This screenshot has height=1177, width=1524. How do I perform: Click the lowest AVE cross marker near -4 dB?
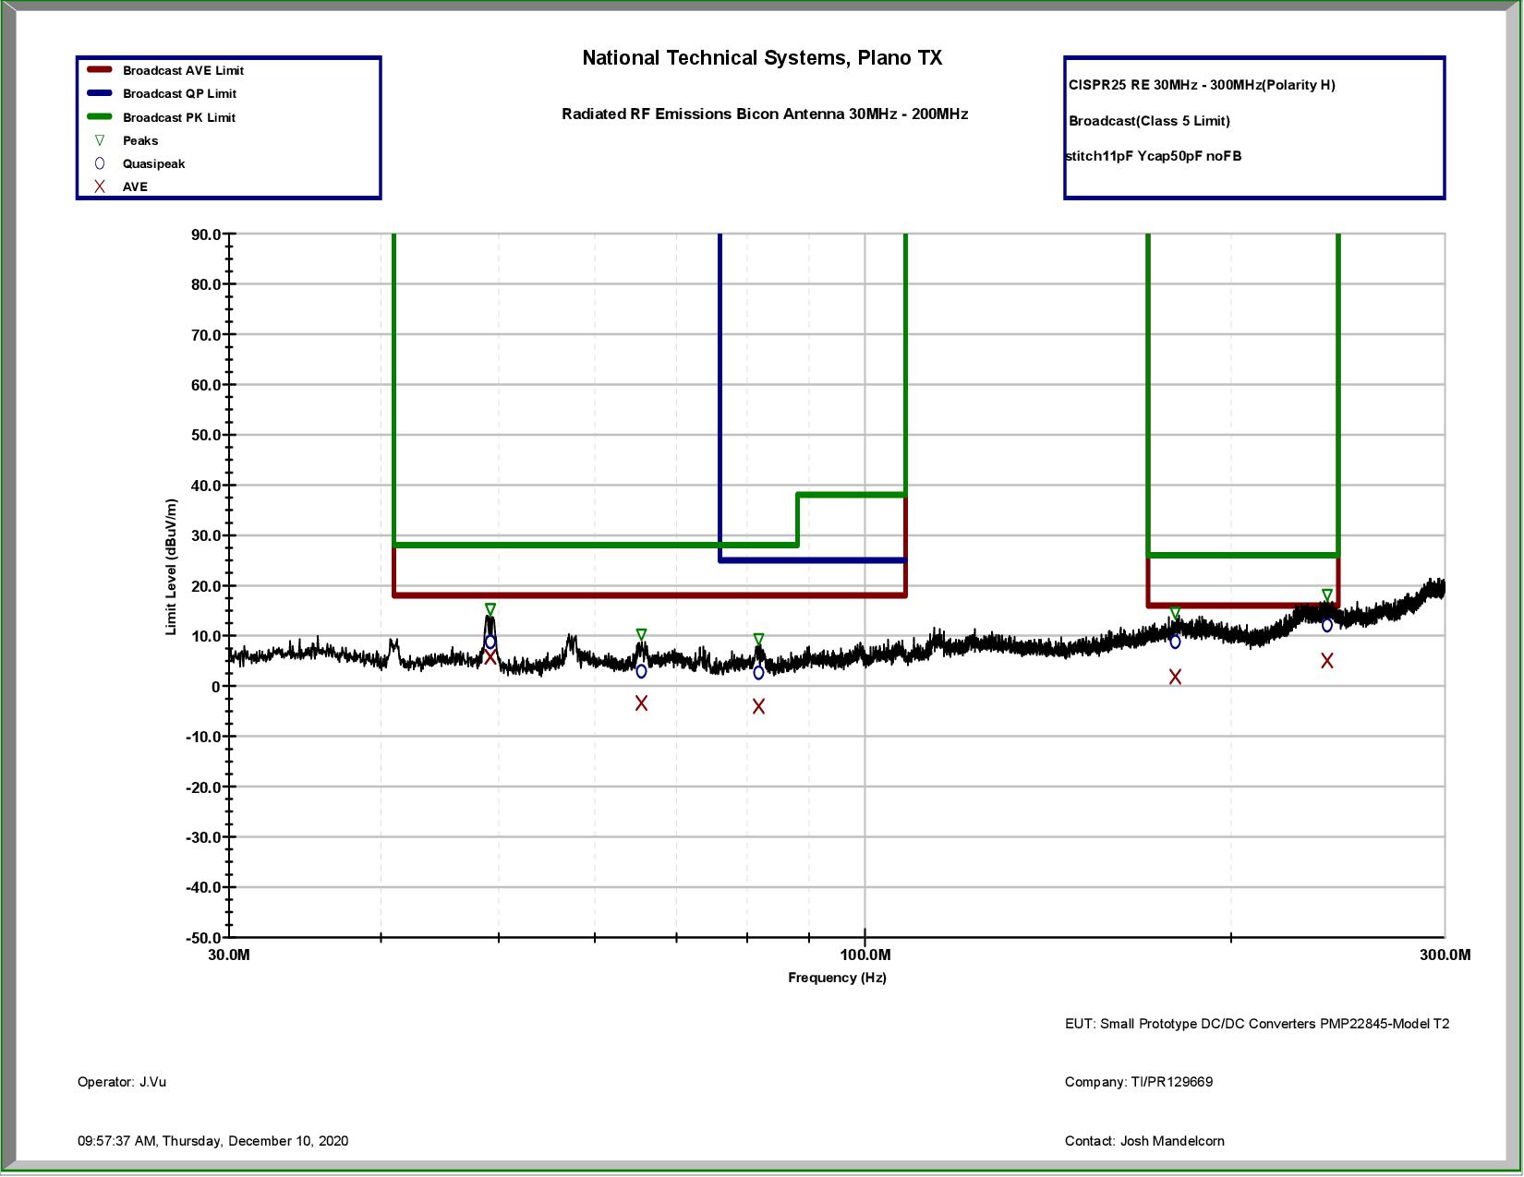pyautogui.click(x=758, y=706)
